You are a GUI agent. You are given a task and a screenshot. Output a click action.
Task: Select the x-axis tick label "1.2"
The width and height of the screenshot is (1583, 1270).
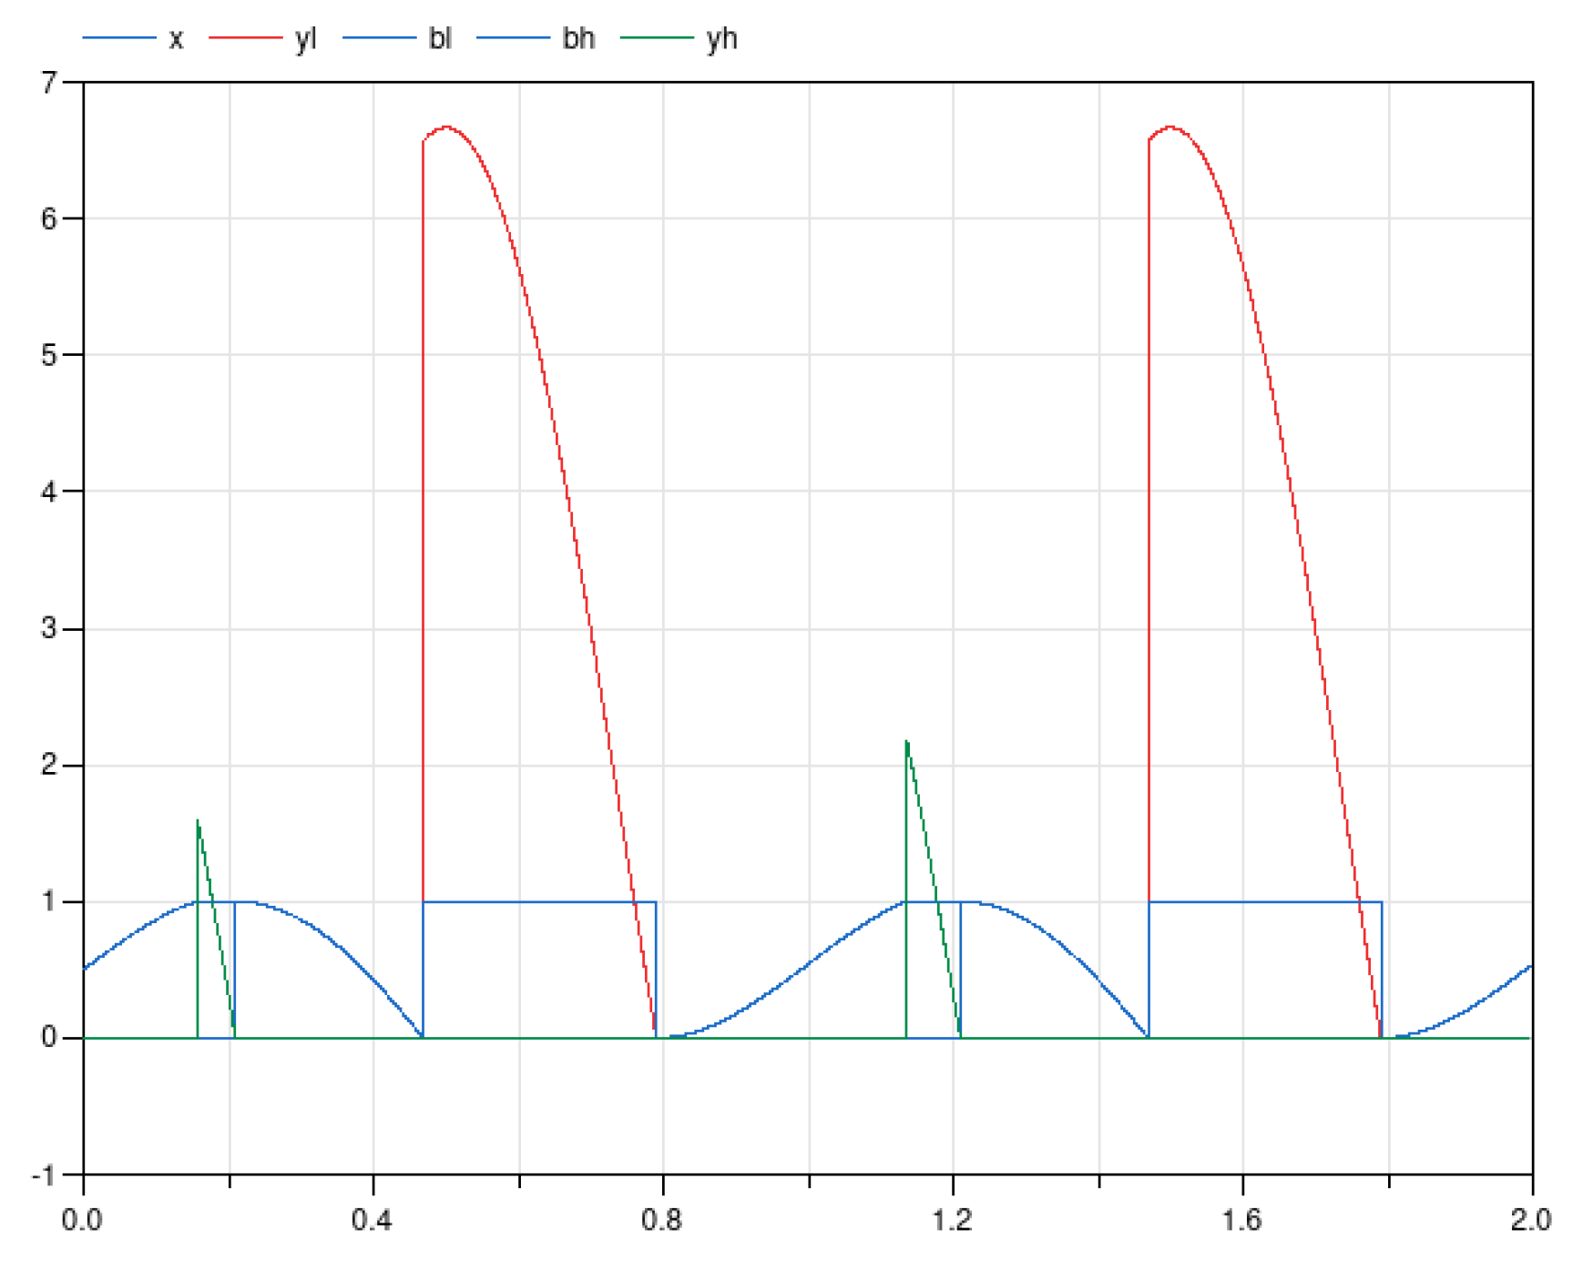tap(952, 1220)
